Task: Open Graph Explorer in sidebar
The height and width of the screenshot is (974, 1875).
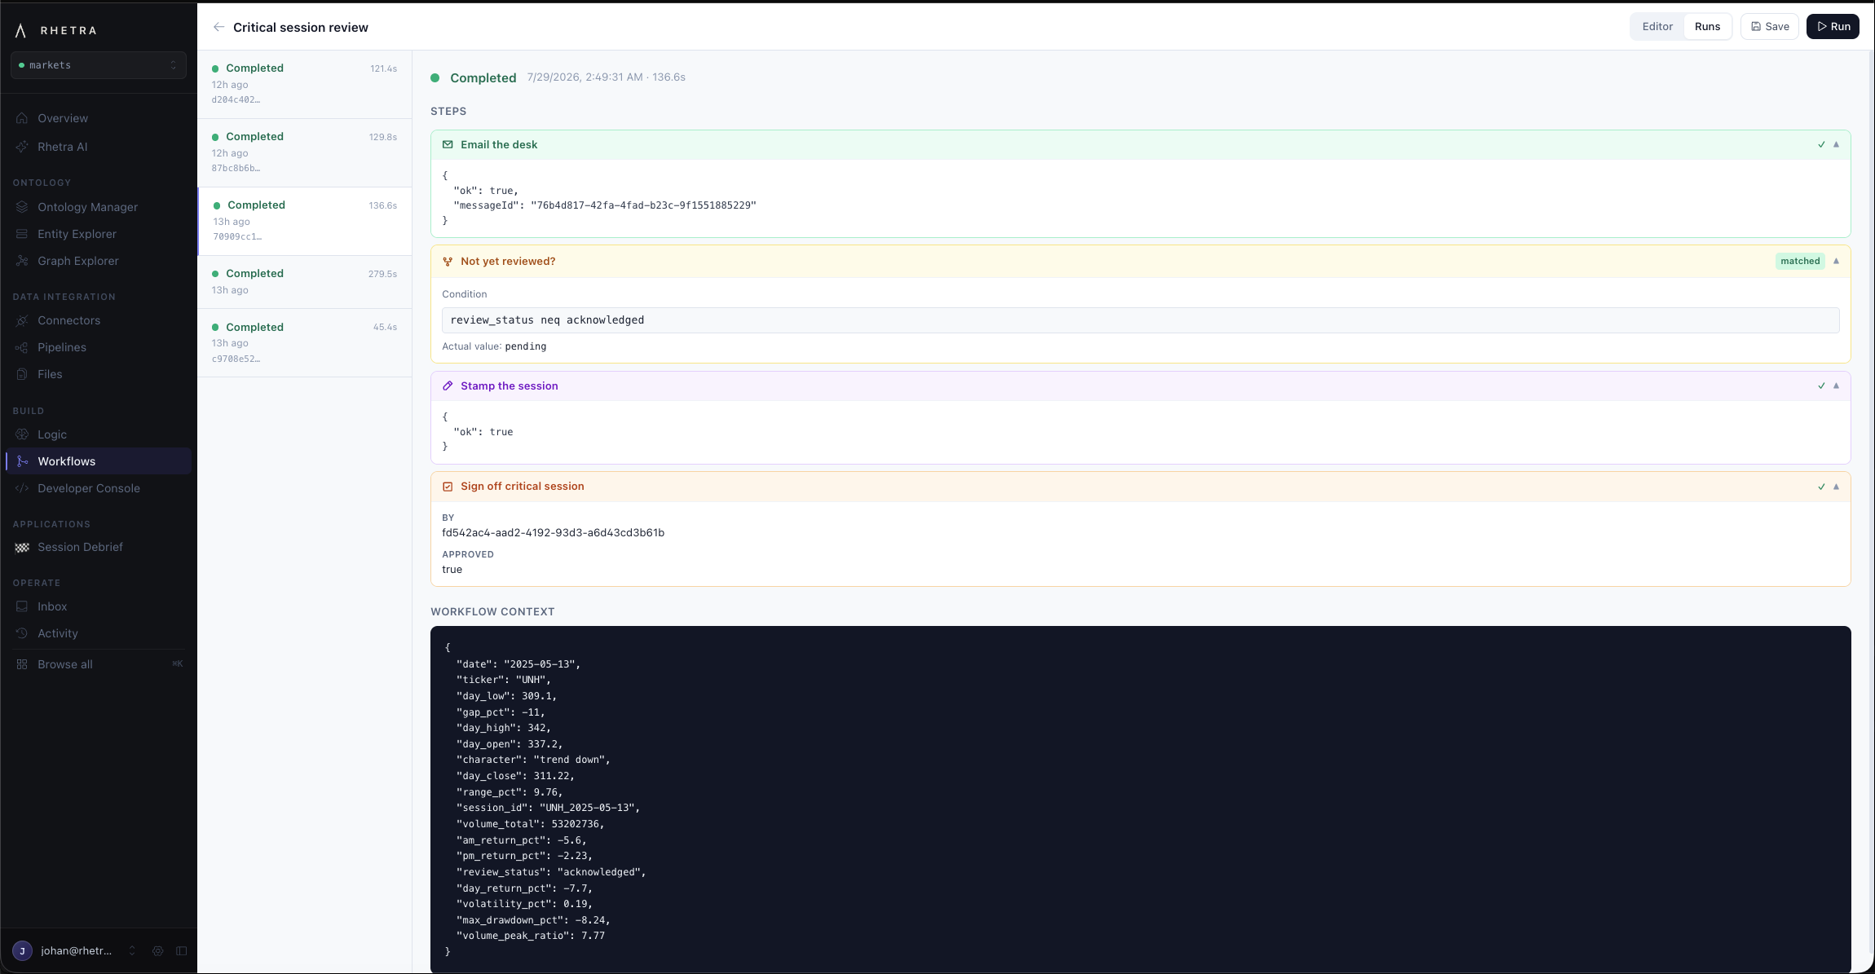Action: [99, 261]
